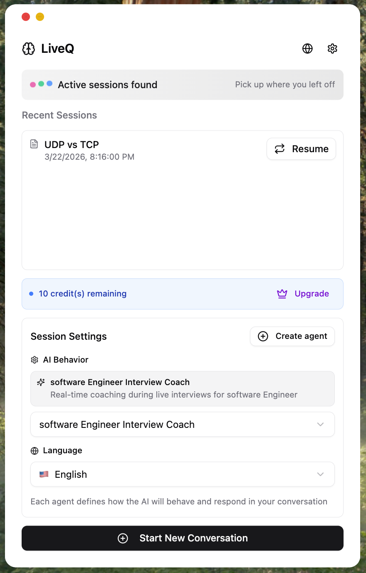This screenshot has height=573, width=366.
Task: Open the English language dropdown
Action: pos(182,474)
